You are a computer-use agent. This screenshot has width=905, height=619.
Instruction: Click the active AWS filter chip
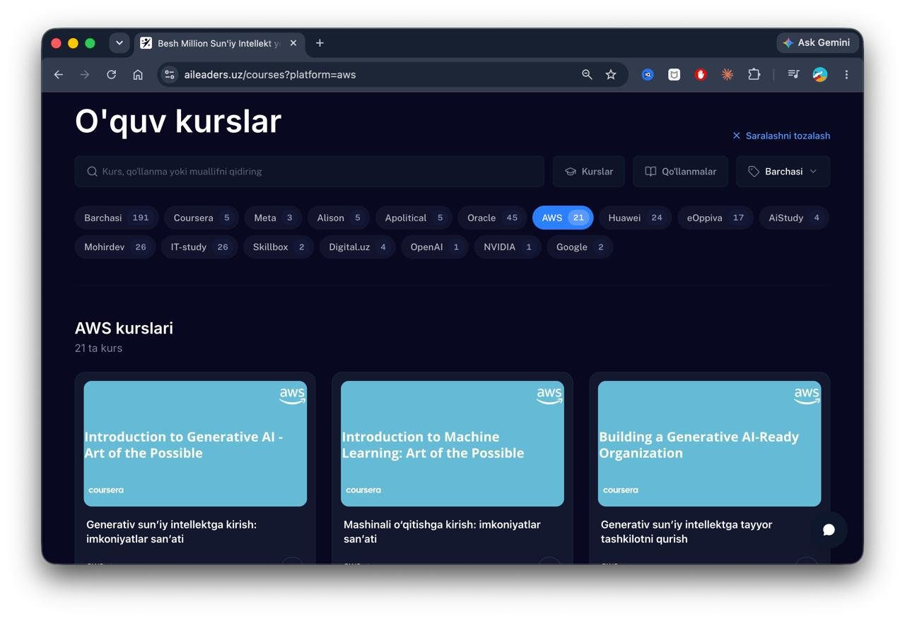563,218
